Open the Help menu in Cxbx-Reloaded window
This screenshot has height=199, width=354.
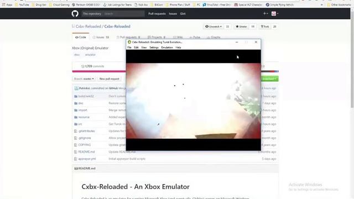(178, 48)
